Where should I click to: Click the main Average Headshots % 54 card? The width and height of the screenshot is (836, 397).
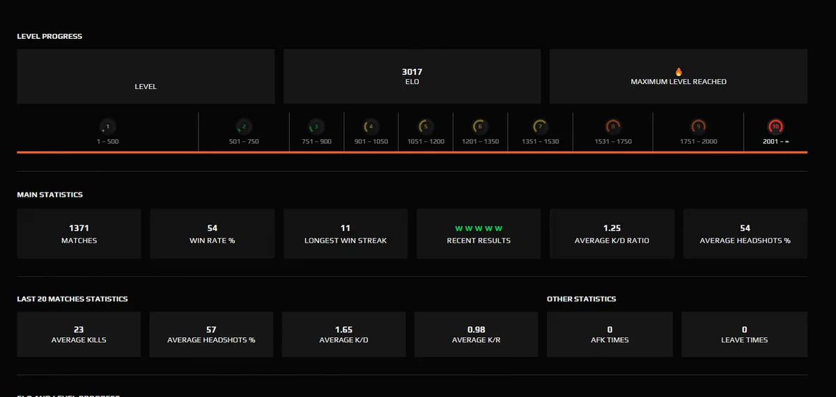coord(745,234)
